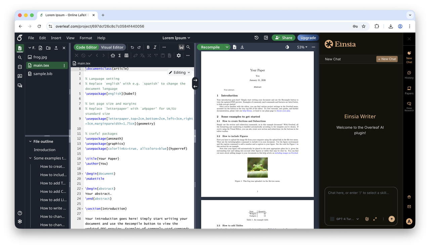Open the Insert menu
This screenshot has height=248, width=430.
point(56,38)
